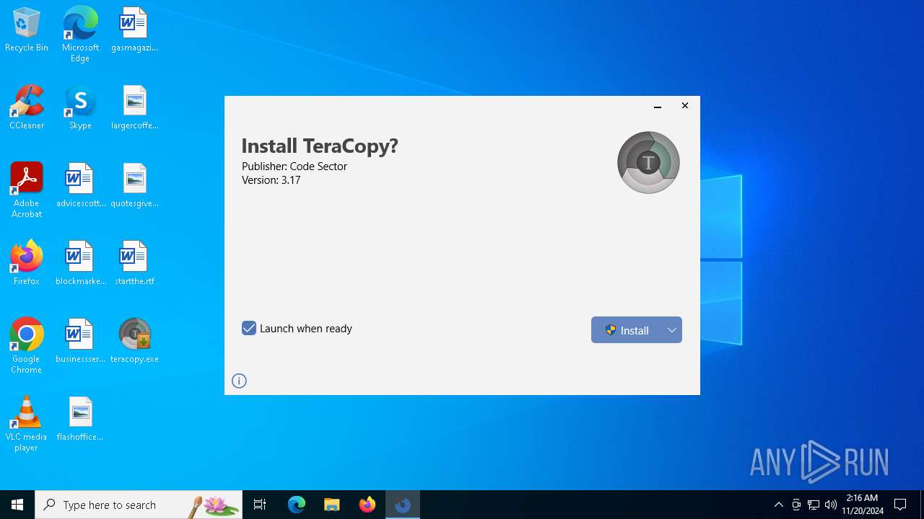Select the advicescott... Word document

click(x=80, y=186)
